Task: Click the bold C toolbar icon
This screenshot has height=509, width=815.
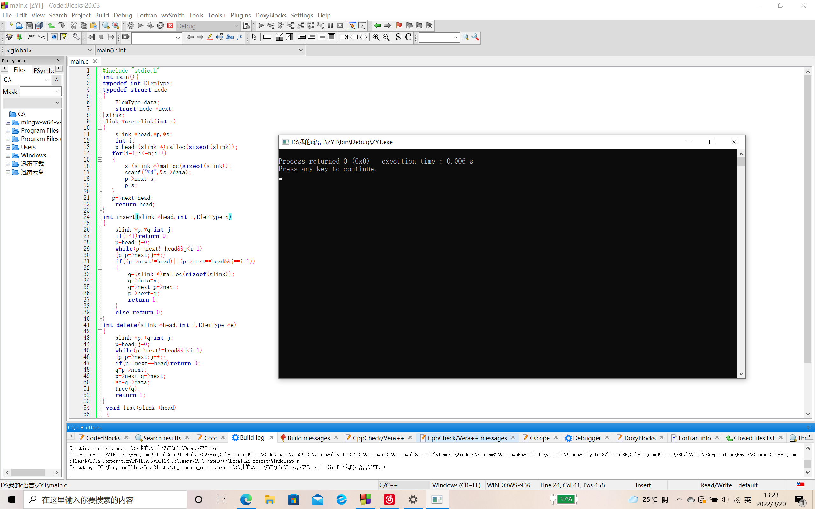Action: tap(408, 37)
